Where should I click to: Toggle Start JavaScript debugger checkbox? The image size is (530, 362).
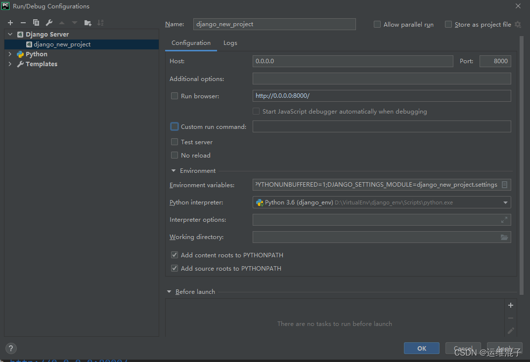[x=256, y=112]
